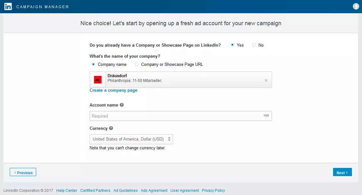The width and height of the screenshot is (362, 195).
Task: Open the User Agreement link
Action: pos(185,190)
